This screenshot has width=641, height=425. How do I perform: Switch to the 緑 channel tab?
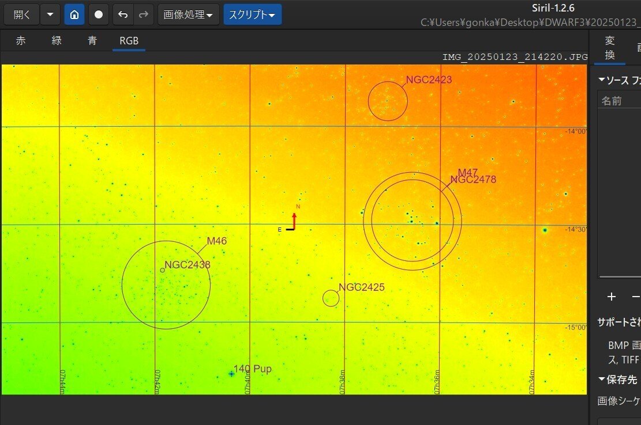[57, 41]
